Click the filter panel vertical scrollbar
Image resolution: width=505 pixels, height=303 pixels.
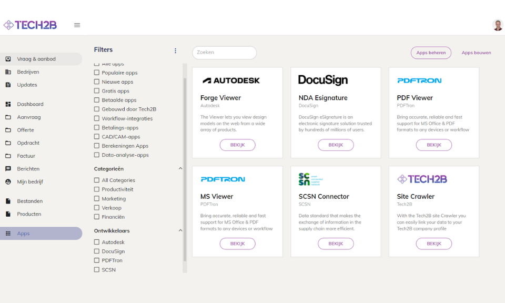[185, 168]
